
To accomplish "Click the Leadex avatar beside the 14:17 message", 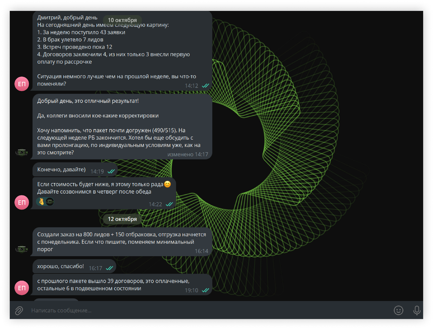I will tap(22, 152).
